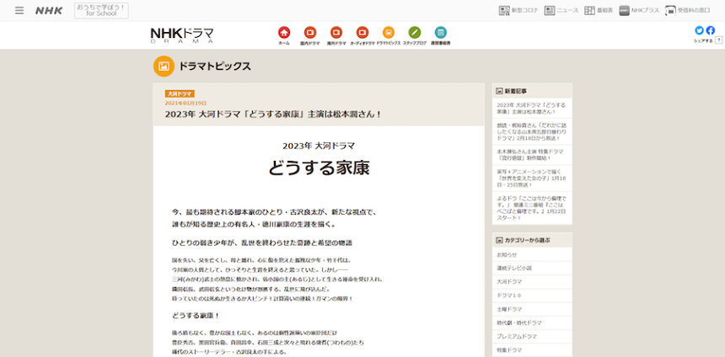This screenshot has width=725, height=357.
Task: Click the 新着記事 sidebar header
Action: pyautogui.click(x=532, y=91)
